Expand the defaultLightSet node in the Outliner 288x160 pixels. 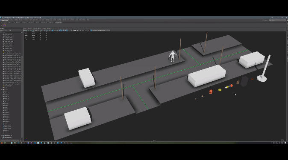click(x=2, y=136)
